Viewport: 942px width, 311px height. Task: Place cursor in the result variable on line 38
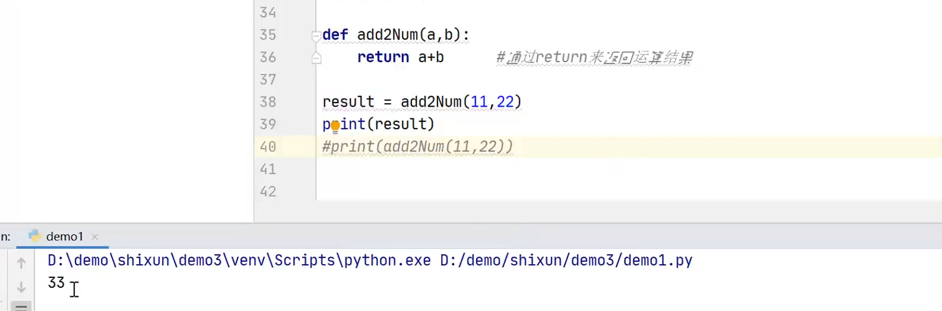(348, 102)
